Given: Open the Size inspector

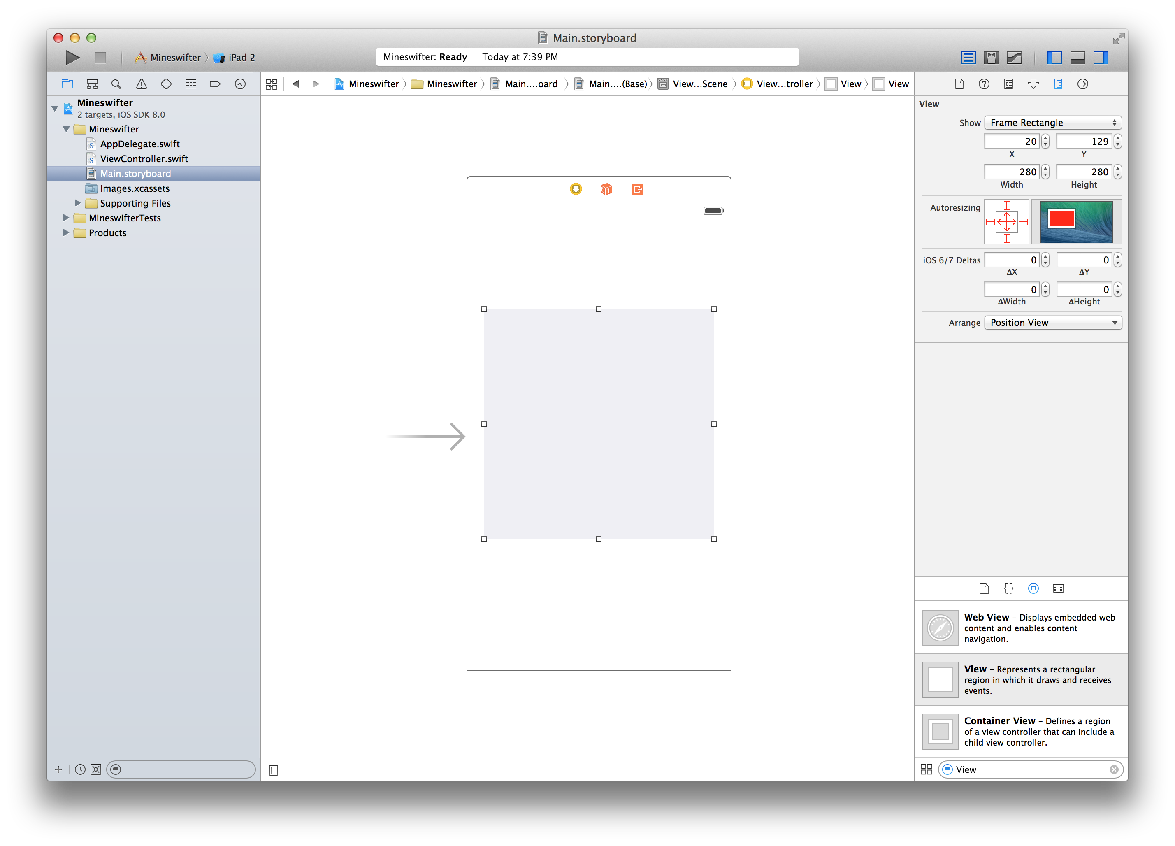Looking at the screenshot, I should tap(1058, 84).
